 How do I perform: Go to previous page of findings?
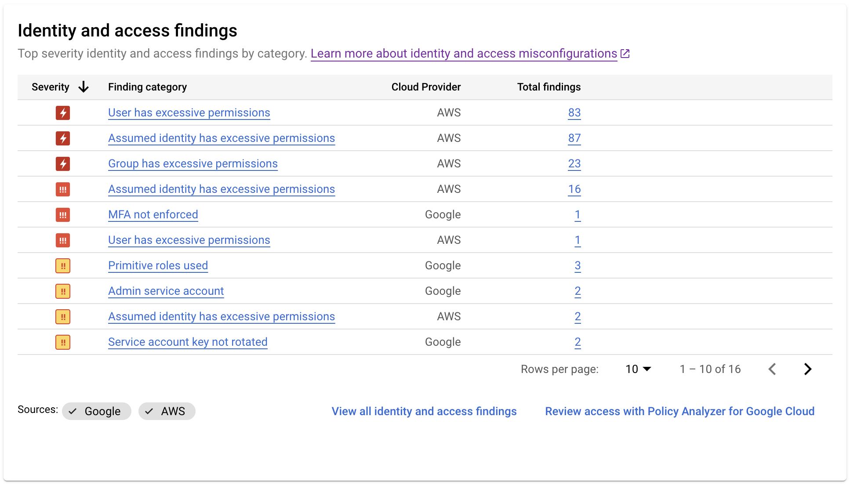pyautogui.click(x=772, y=369)
